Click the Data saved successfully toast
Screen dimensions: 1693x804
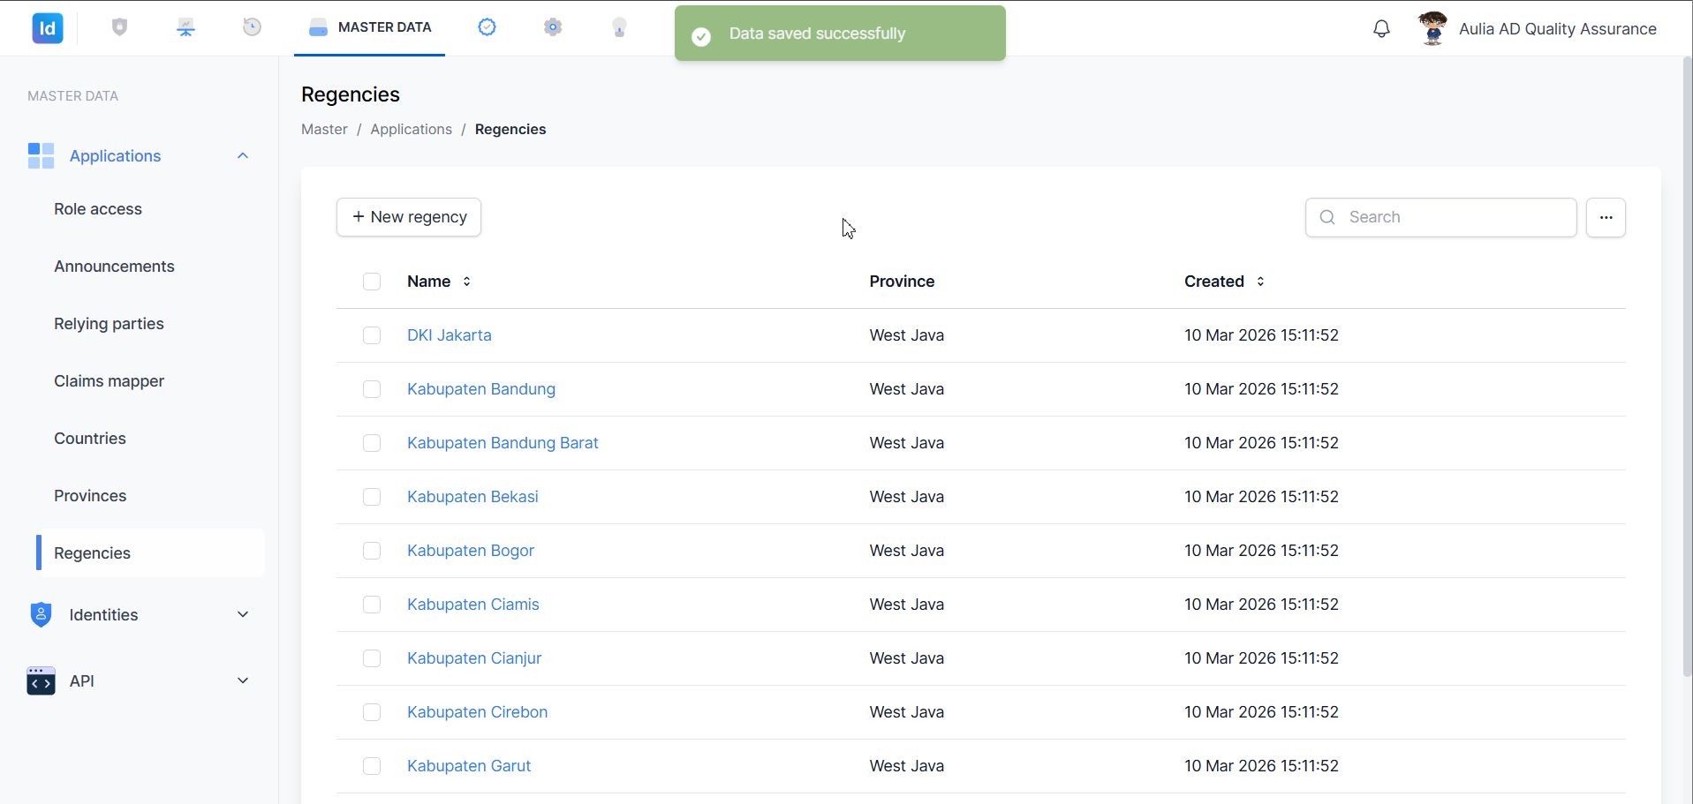point(840,34)
